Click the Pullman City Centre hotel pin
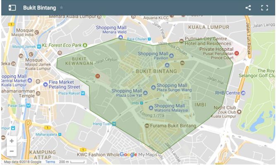276x165 pixels. [182, 41]
